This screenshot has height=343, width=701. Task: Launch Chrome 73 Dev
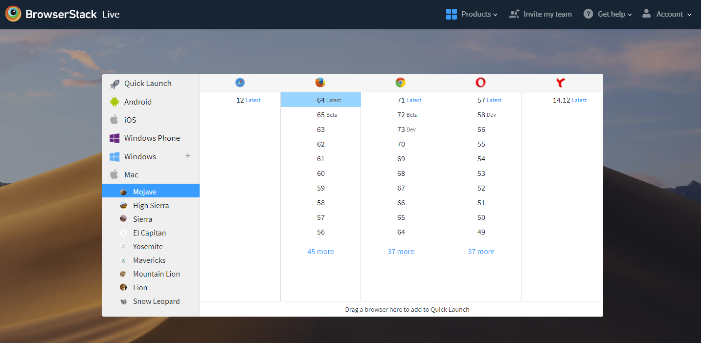click(x=401, y=129)
